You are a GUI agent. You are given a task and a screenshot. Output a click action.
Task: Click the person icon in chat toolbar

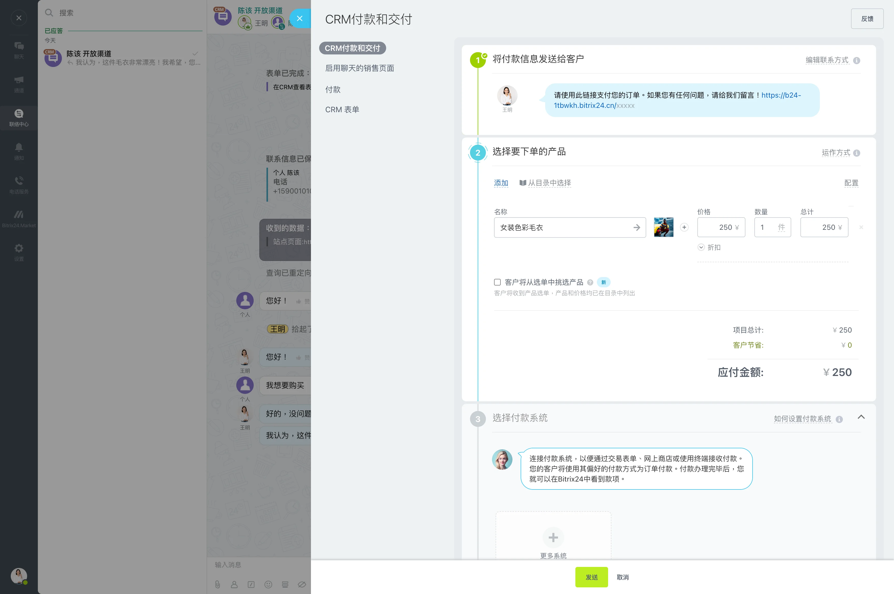click(x=234, y=584)
